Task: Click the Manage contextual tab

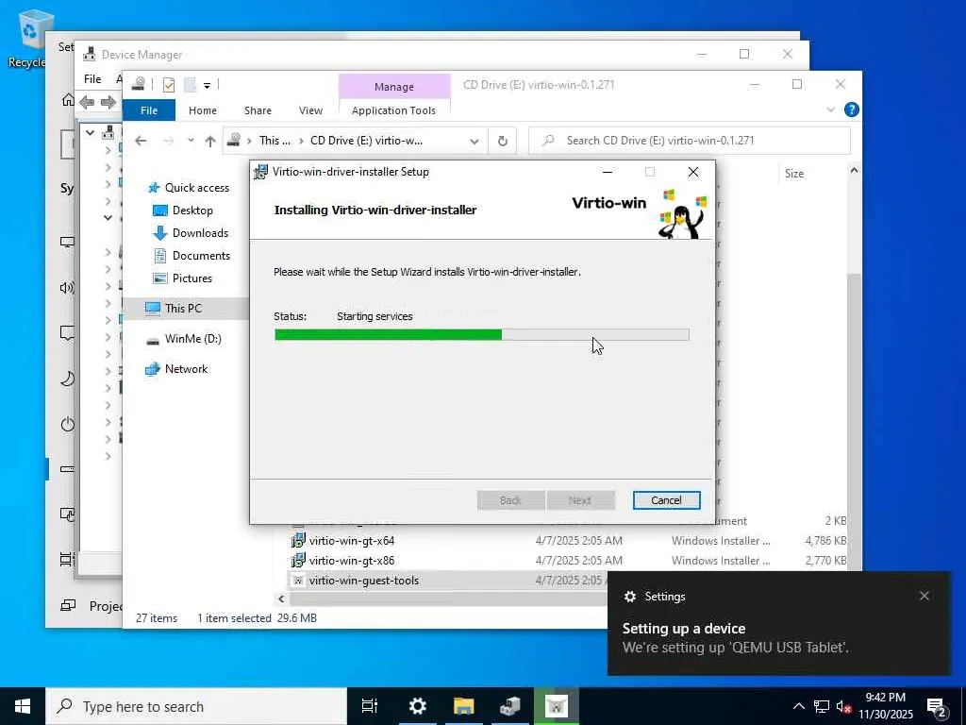Action: 393,87
